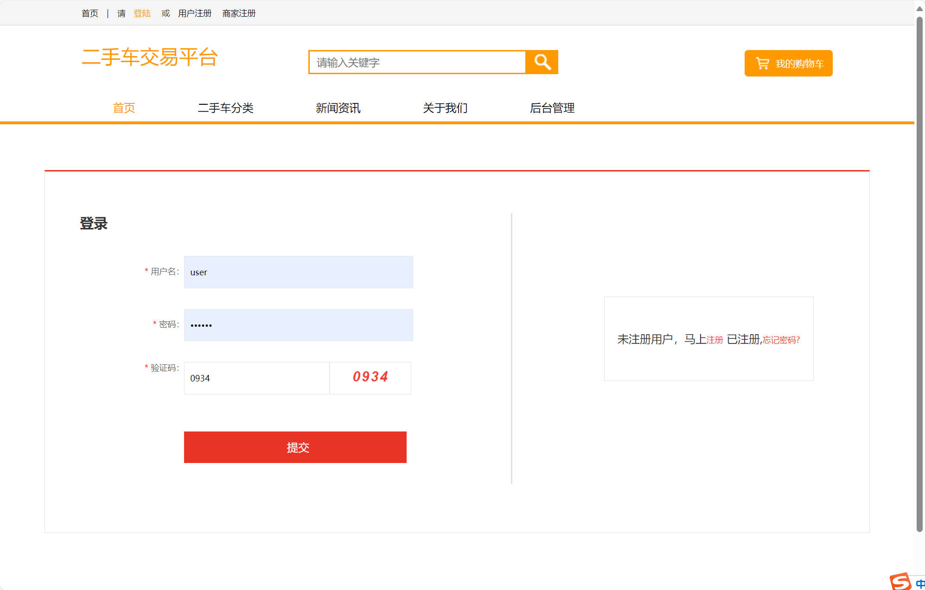The image size is (925, 590).
Task: Click the 用户名 input containing user
Action: pos(298,272)
